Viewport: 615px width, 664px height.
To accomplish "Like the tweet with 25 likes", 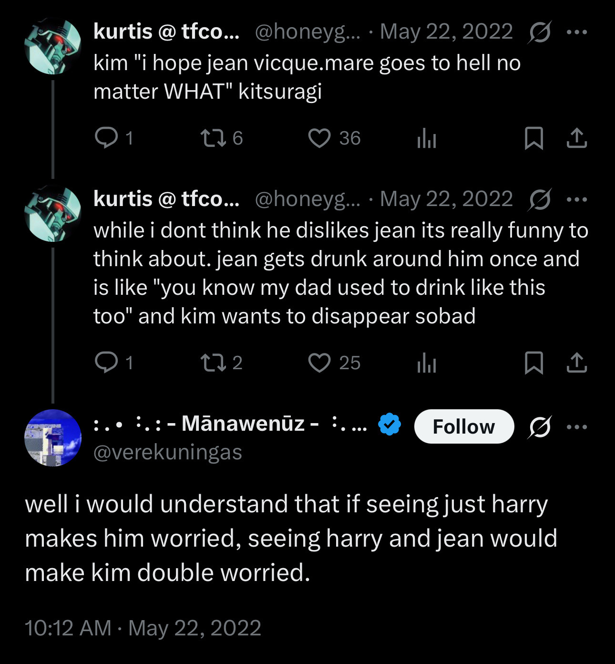I will 319,363.
